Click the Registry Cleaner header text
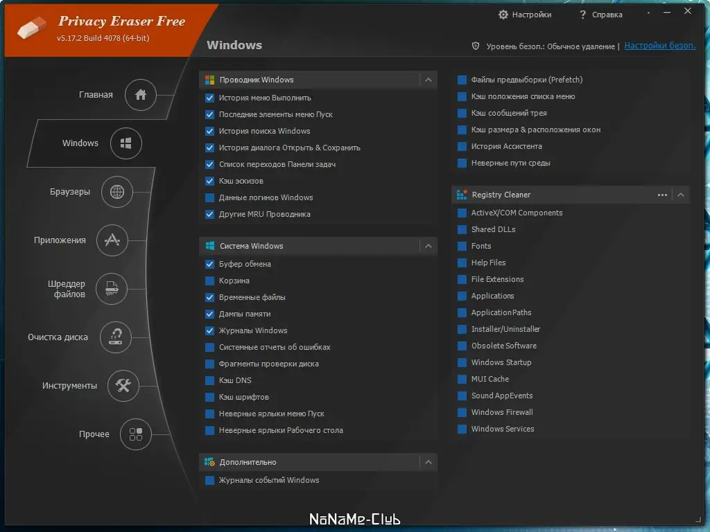The width and height of the screenshot is (710, 532). 501,195
